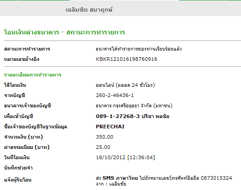The width and height of the screenshot is (241, 190).
Task: Click the heading โอนเงินต่างธนาคาร - สถานะการทำรายการ
Action: (x=65, y=32)
